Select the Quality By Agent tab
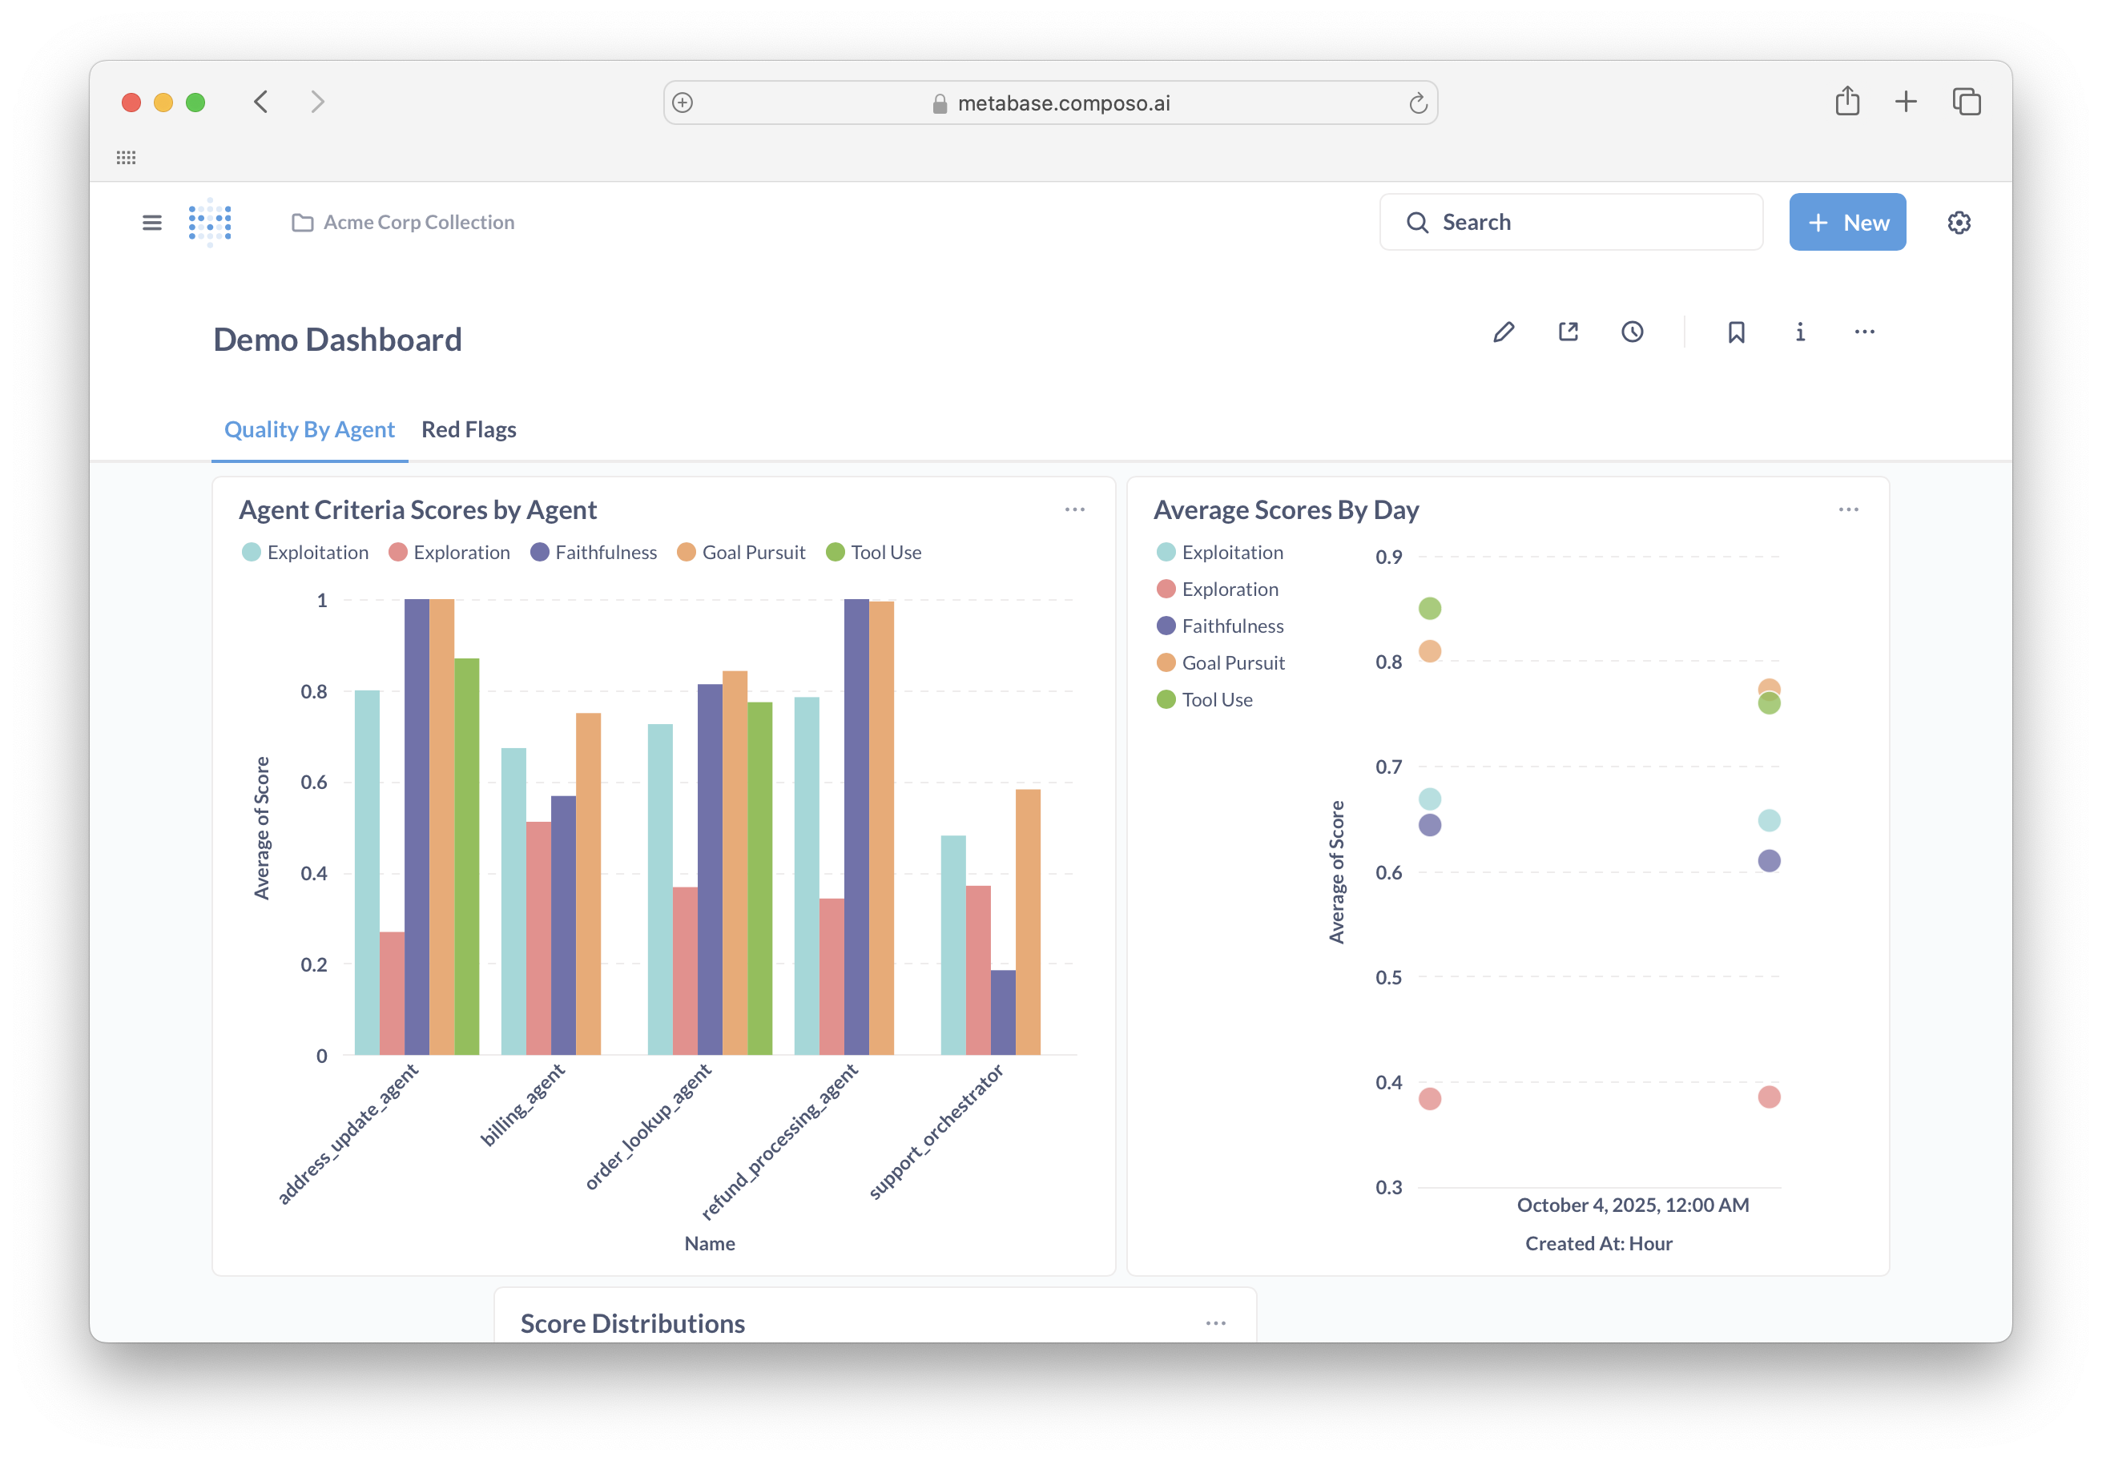The height and width of the screenshot is (1461, 2102). tap(308, 429)
